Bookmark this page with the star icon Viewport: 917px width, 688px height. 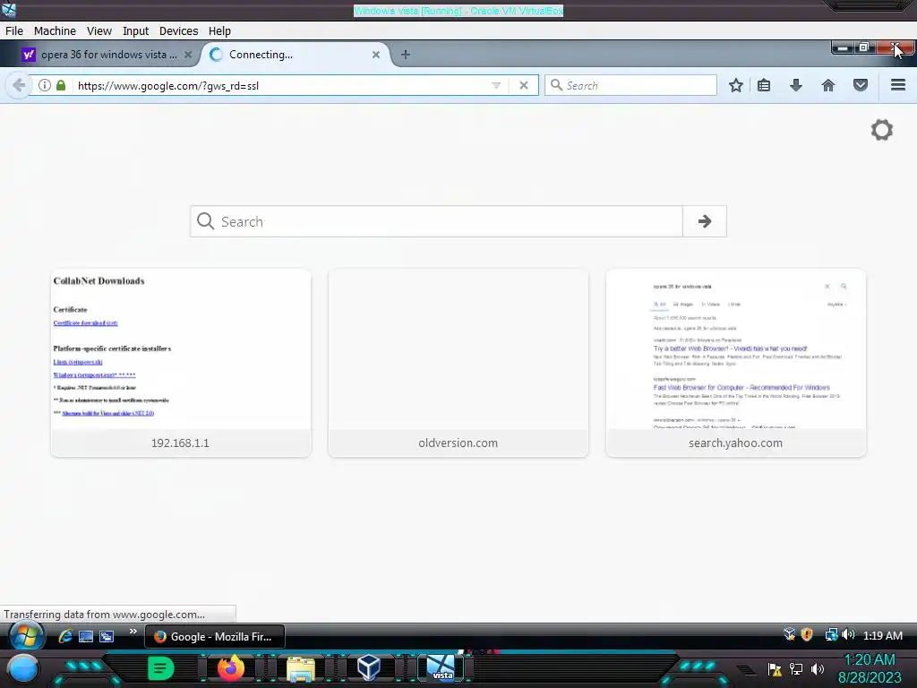(736, 85)
